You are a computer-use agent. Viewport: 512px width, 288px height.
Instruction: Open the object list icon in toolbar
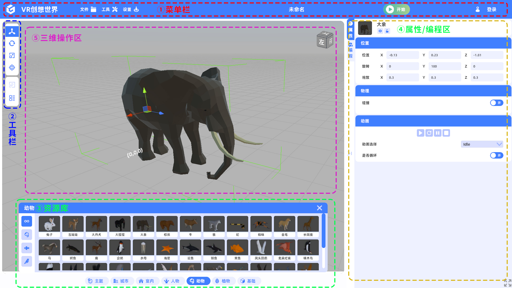point(12,98)
